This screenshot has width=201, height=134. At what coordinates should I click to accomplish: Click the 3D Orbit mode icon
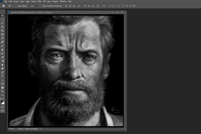pos(119,6)
